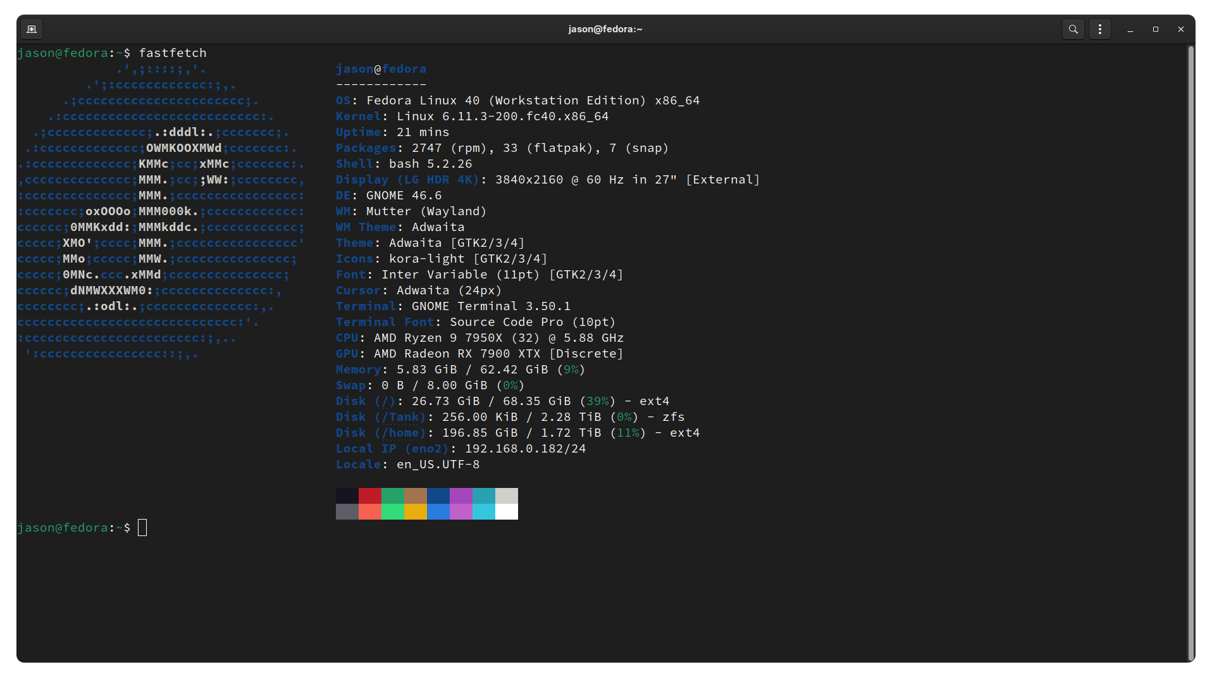Maximize the terminal window
Viewport: 1212px width, 681px height.
[x=1156, y=29]
